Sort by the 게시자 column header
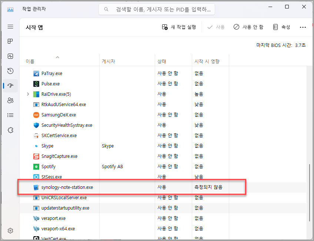The width and height of the screenshot is (314, 241). pos(108,61)
